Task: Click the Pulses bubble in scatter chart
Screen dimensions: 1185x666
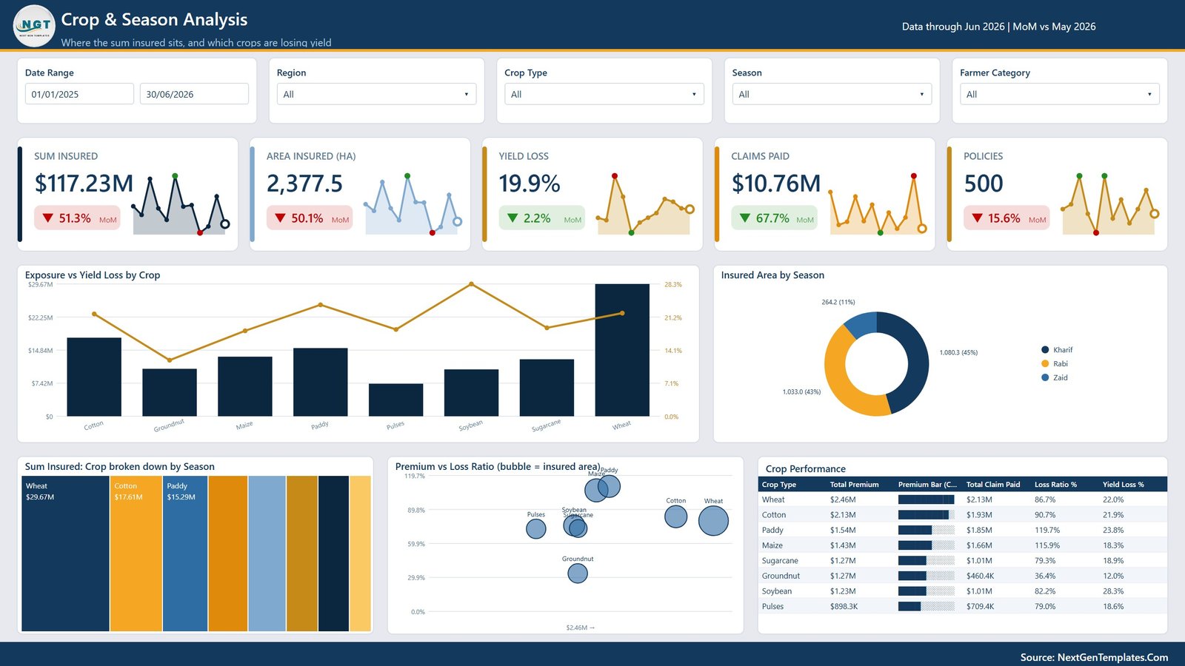Action: point(536,529)
